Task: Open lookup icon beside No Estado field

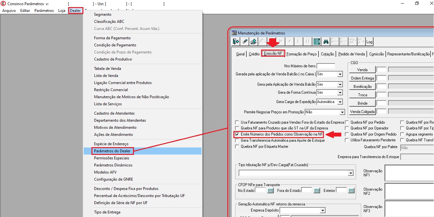Action: click(x=270, y=190)
